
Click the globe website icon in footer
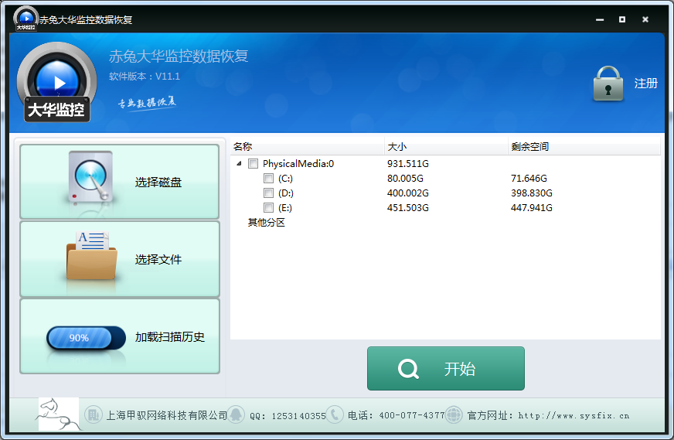tap(454, 414)
